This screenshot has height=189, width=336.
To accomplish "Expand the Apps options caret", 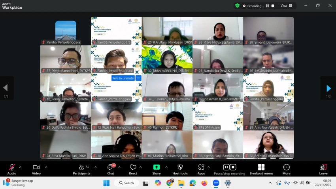I will [208, 167].
